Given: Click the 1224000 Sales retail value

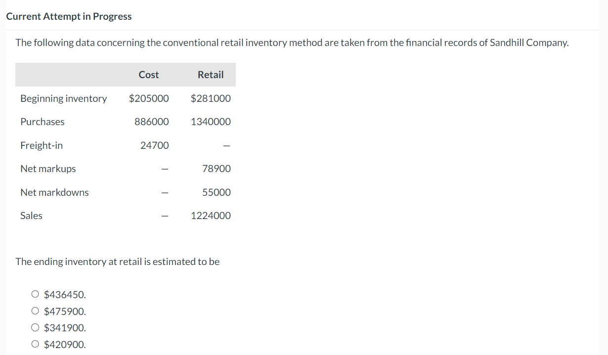Looking at the screenshot, I should [211, 216].
